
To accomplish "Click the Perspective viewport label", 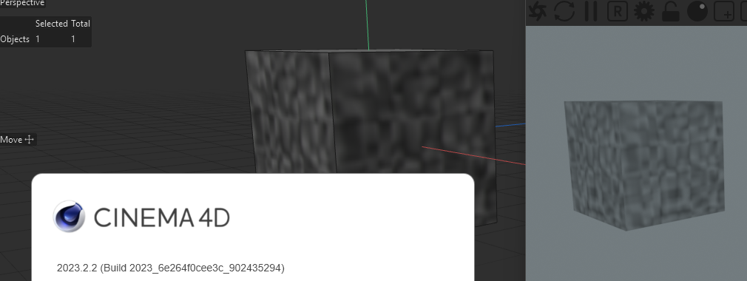I will click(x=22, y=3).
